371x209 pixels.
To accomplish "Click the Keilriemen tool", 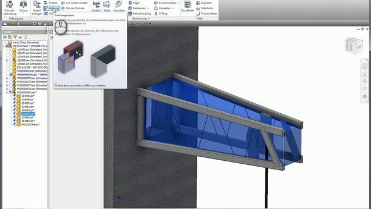I will point(137,8).
